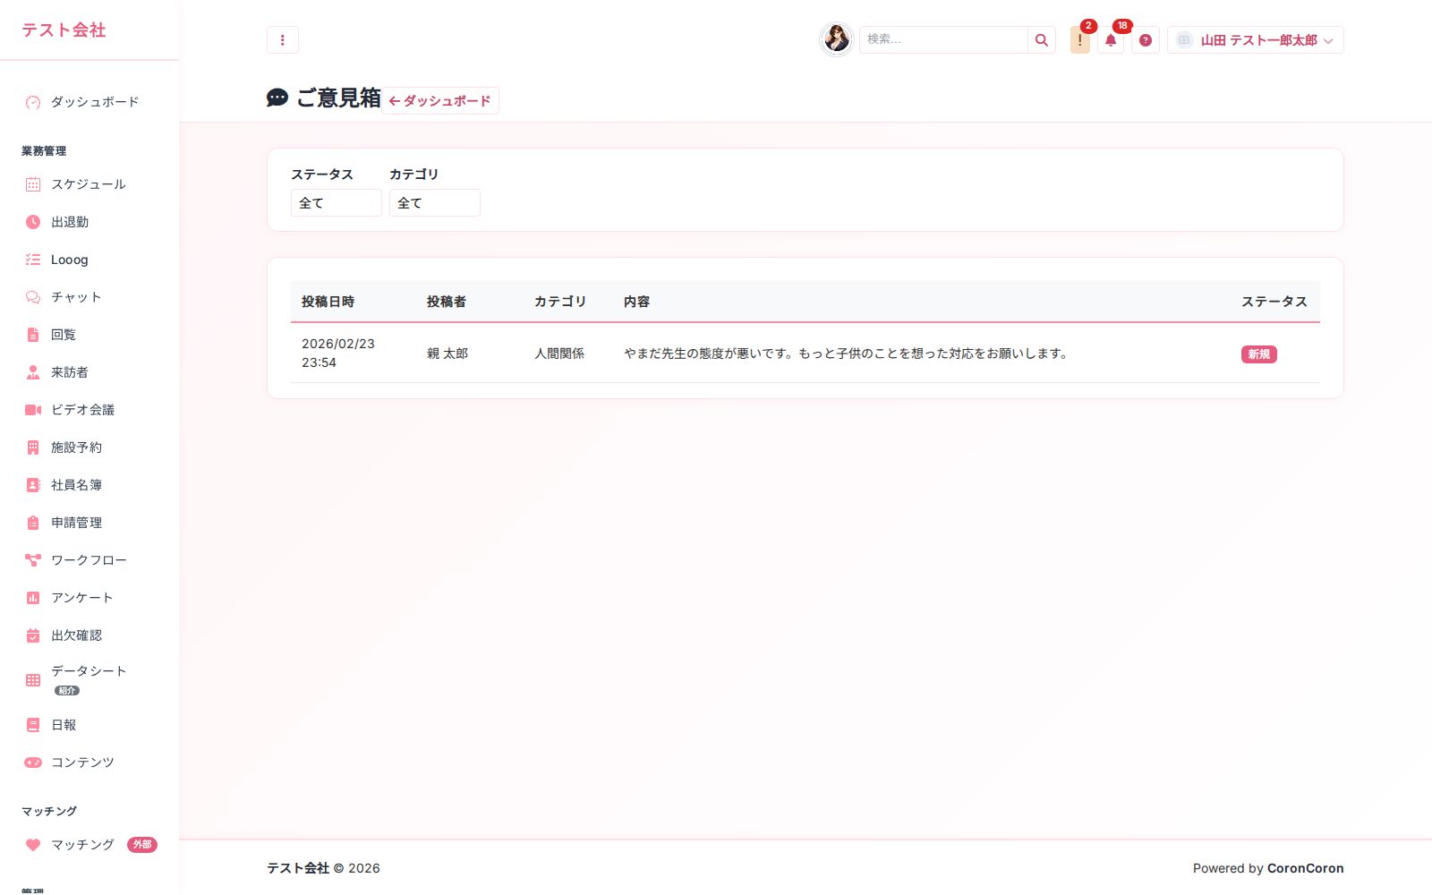Viewport: 1432px width, 895px height.
Task: Open the three-dot vertical menu button
Action: coord(283,40)
